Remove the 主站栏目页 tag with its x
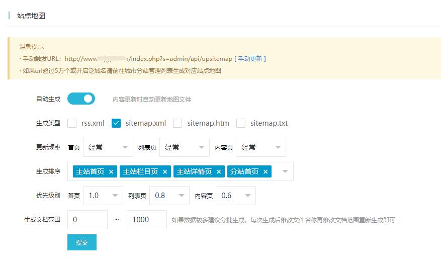441x272 pixels. coord(165,172)
